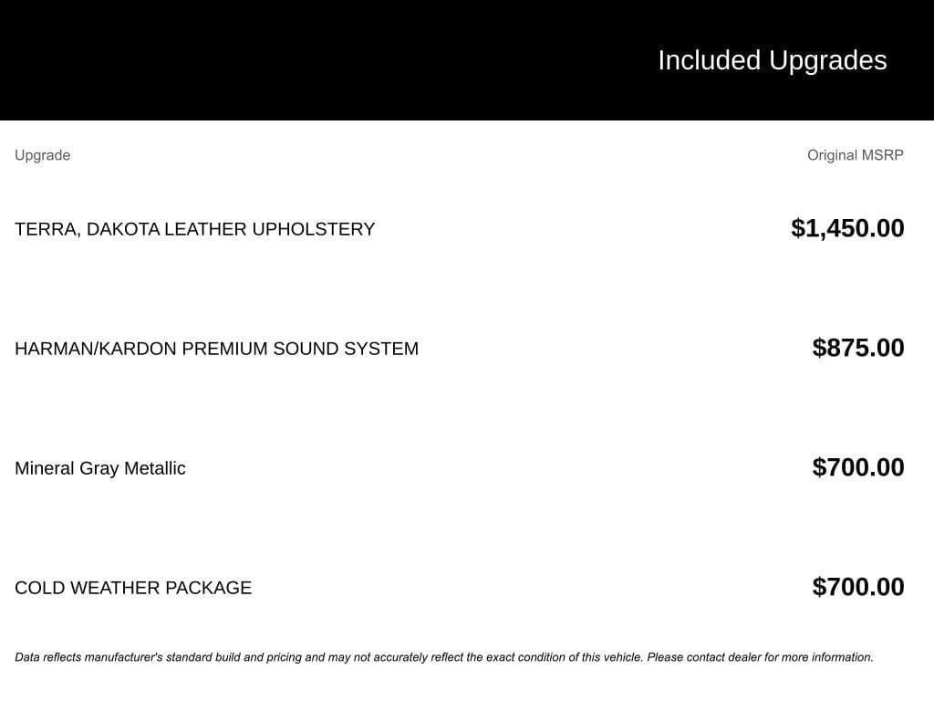Select the Original MSRP column header
Image resolution: width=934 pixels, height=701 pixels.
(856, 155)
